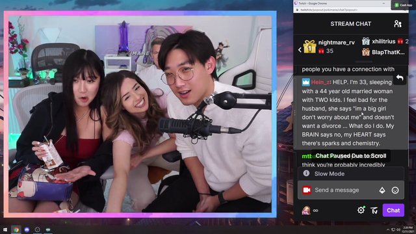Open the channel points avatar icon
This screenshot has width=416, height=234.
(x=306, y=211)
